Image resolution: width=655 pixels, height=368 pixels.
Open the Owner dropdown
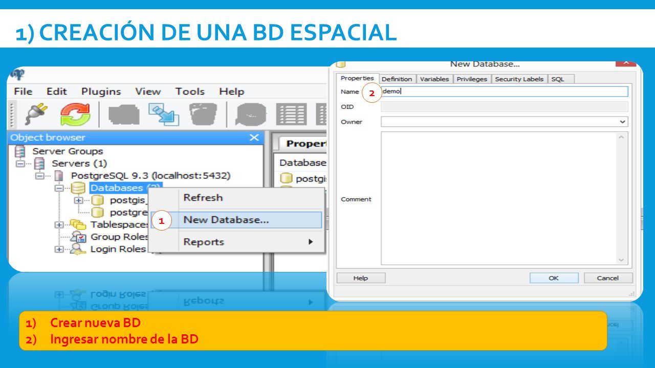[x=622, y=122]
